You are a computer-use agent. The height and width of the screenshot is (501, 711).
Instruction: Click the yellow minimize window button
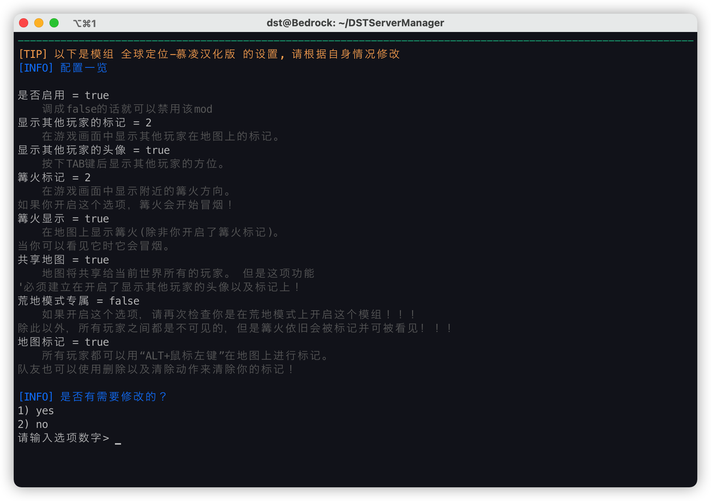coord(39,23)
